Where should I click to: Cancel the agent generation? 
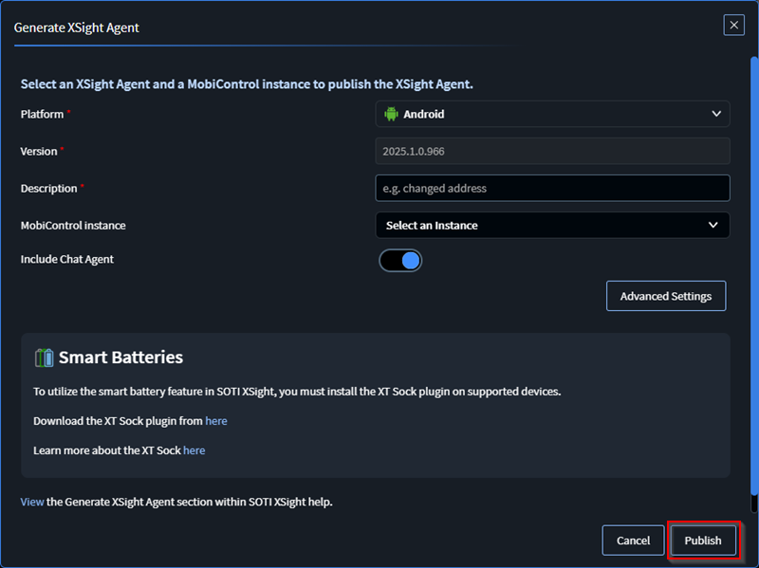tap(633, 541)
